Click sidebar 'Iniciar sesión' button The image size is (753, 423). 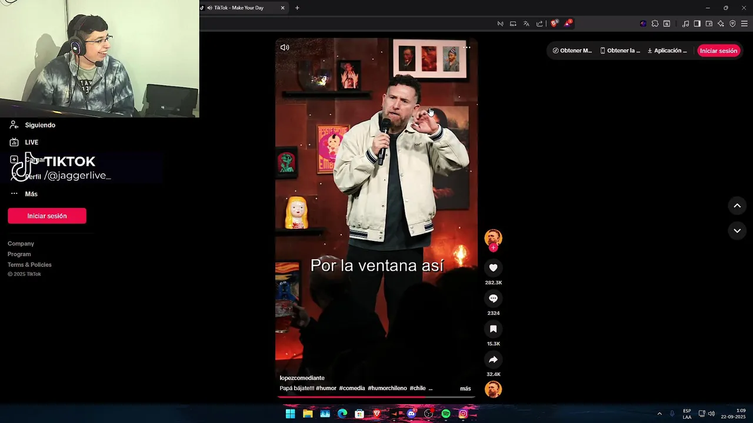(47, 216)
